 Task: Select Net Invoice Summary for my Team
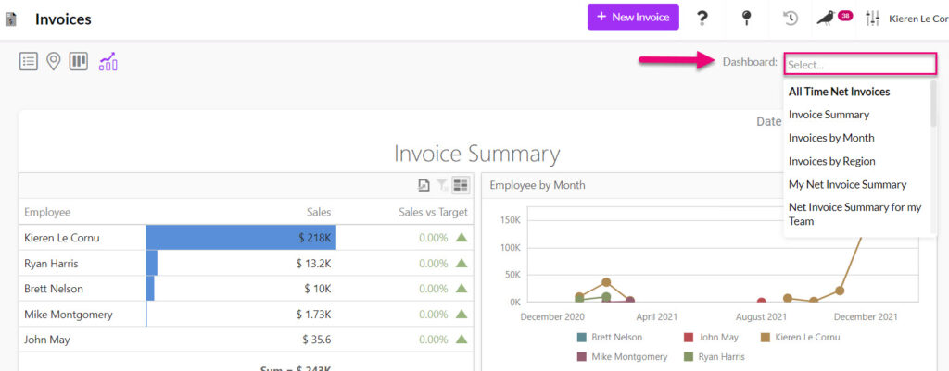[x=854, y=214]
